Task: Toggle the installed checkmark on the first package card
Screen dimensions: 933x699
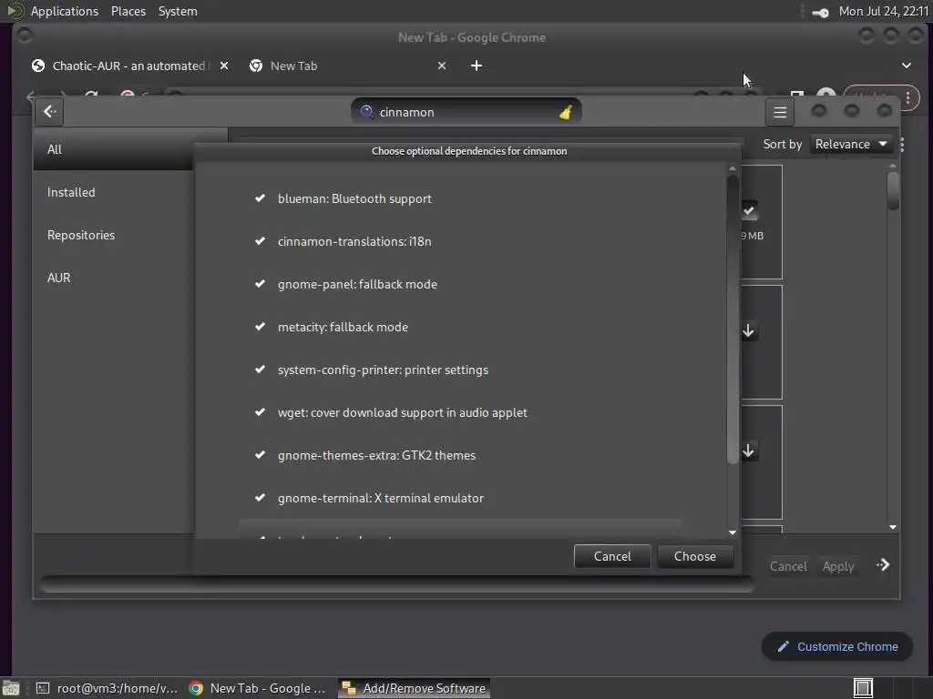Action: click(x=749, y=210)
